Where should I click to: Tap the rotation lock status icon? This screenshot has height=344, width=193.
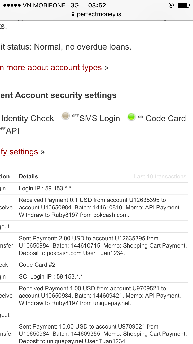click(x=171, y=5)
